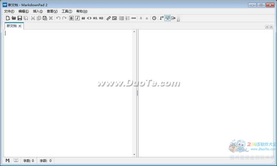Image resolution: width=277 pixels, height=166 pixels.
Task: Insert a blockquote with the quote icon
Action: point(83,18)
